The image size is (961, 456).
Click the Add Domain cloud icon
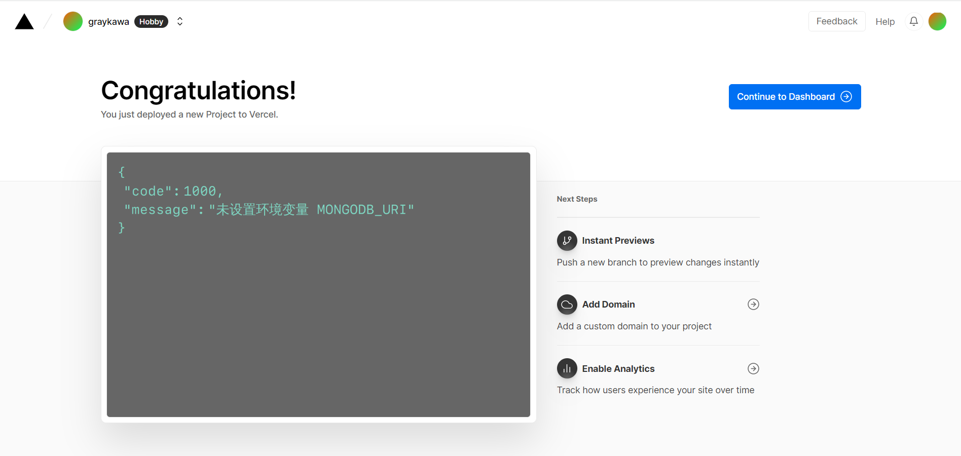[x=567, y=305]
